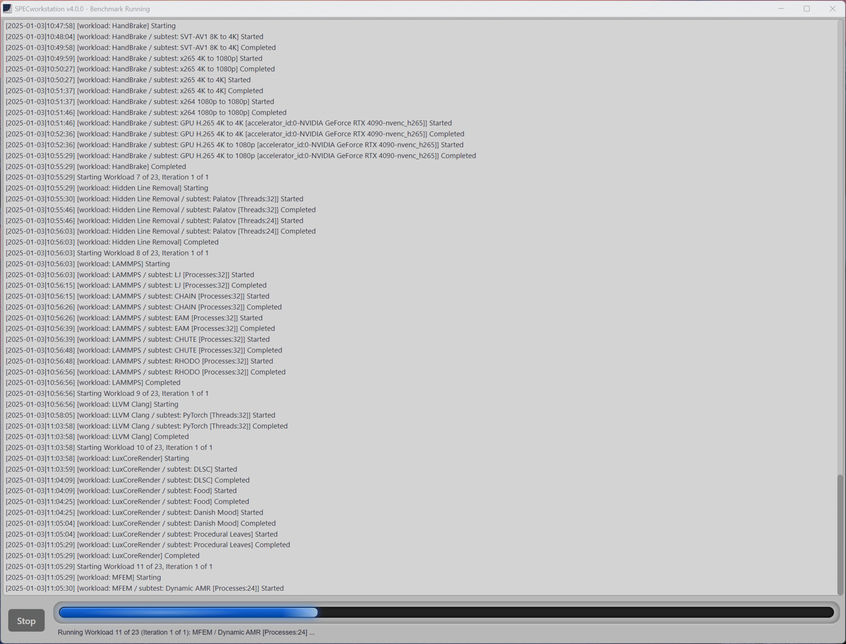This screenshot has width=846, height=644.
Task: Select log line 'subtest: DLSC] Completed'
Action: pyautogui.click(x=128, y=480)
